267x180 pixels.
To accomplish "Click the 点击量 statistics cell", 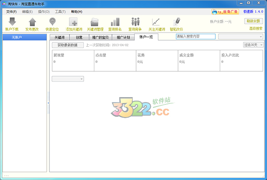I will click(115, 61).
